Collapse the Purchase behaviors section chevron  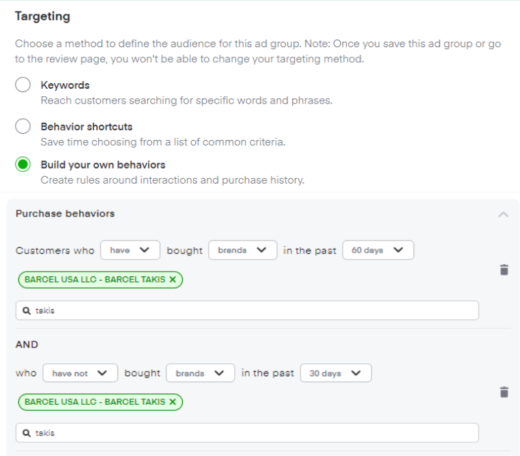pyautogui.click(x=503, y=214)
